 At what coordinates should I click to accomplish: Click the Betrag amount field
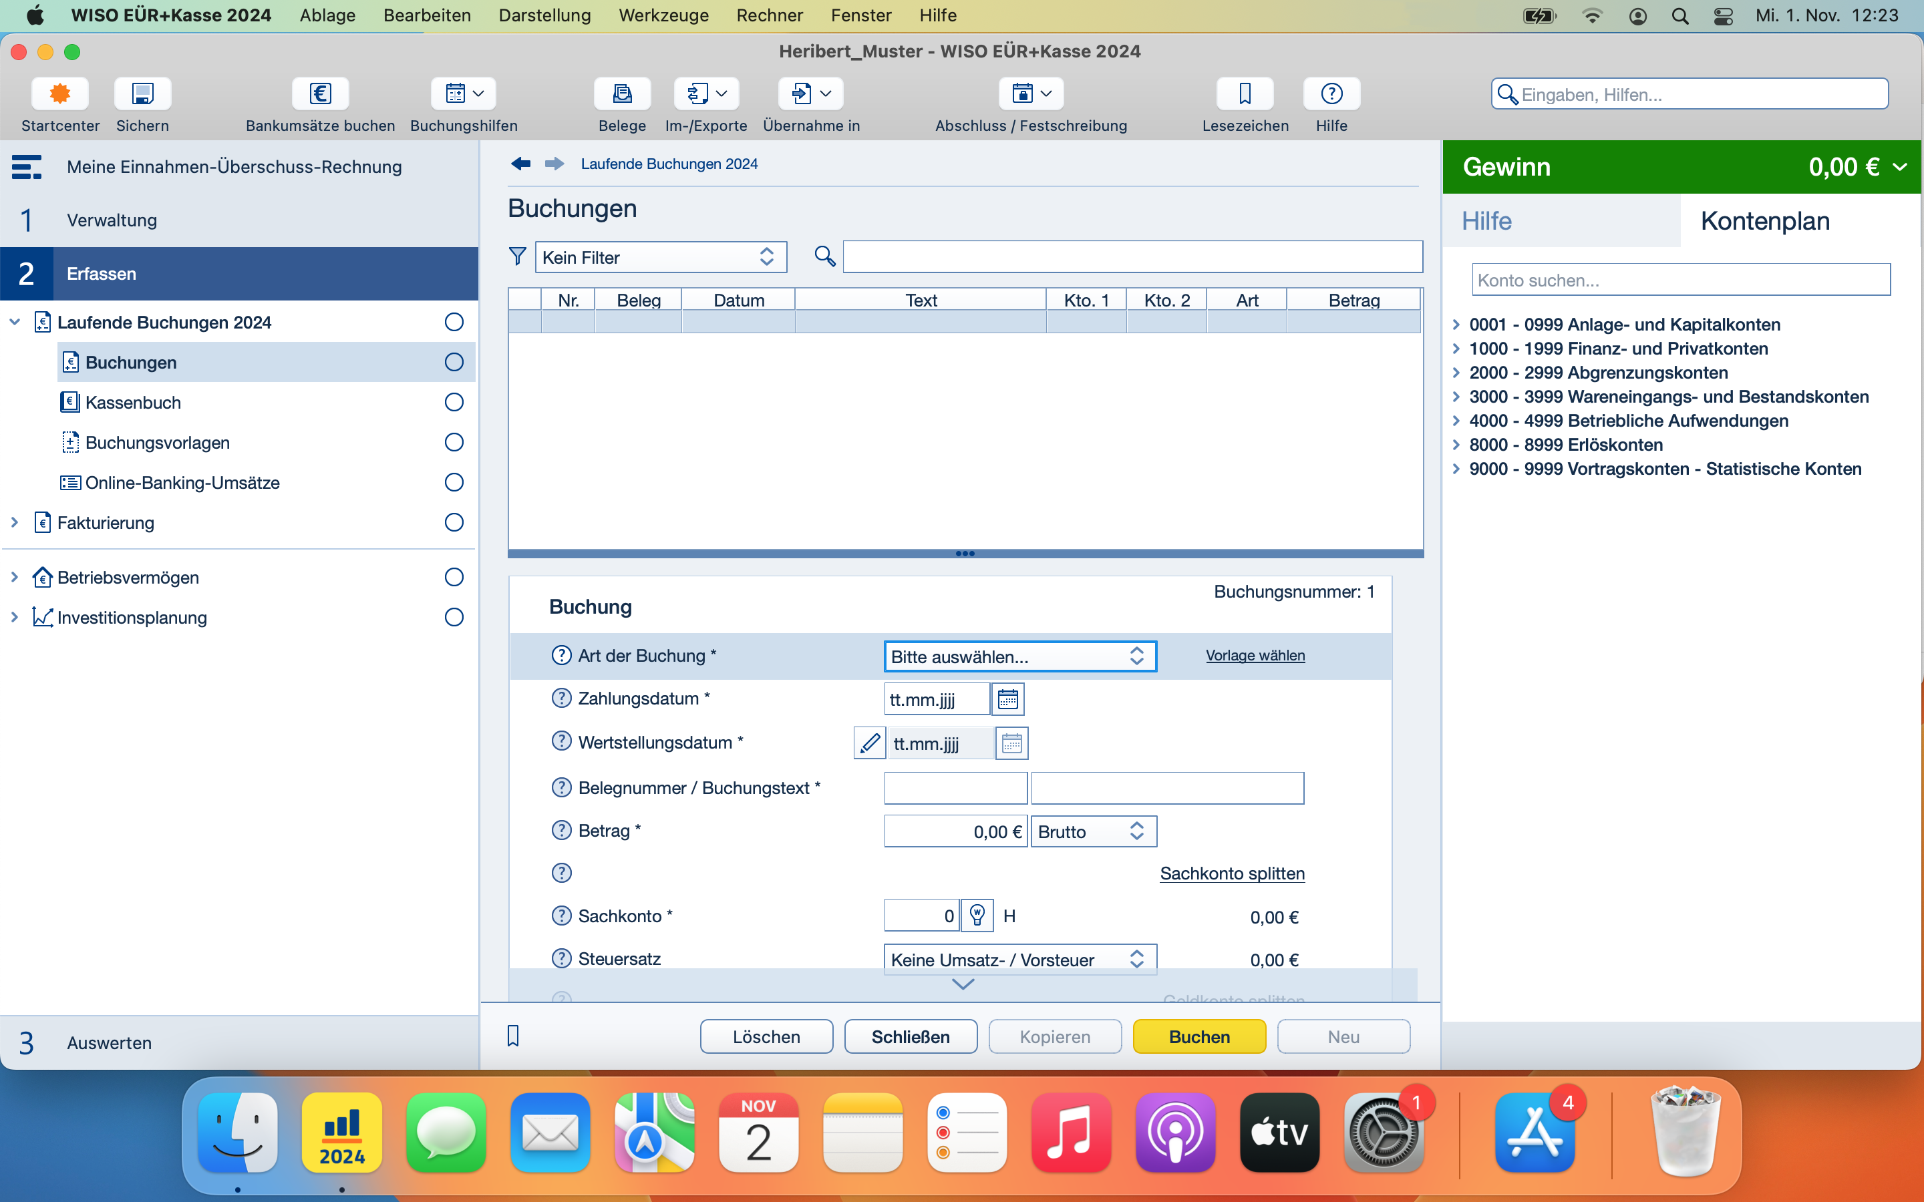[955, 831]
